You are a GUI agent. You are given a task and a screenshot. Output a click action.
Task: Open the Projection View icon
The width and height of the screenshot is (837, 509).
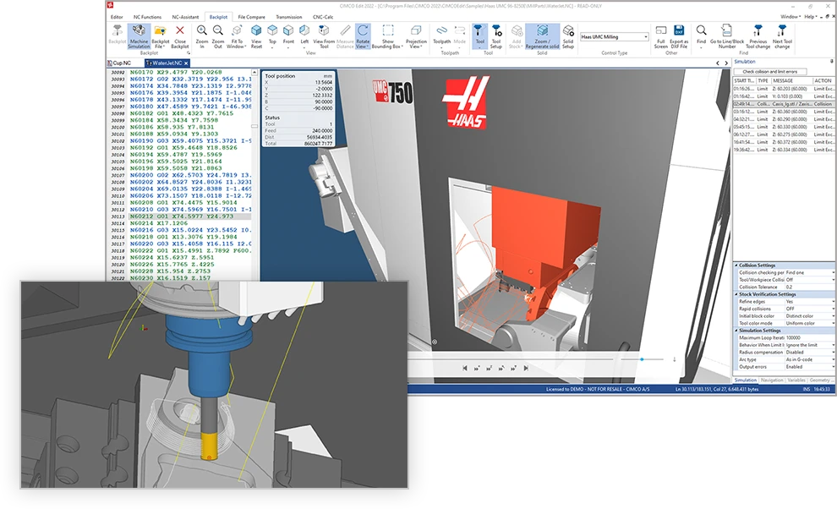(x=416, y=36)
